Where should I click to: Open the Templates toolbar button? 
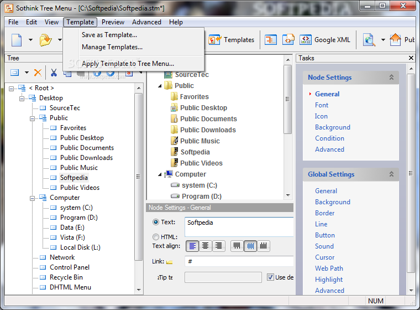[231, 40]
